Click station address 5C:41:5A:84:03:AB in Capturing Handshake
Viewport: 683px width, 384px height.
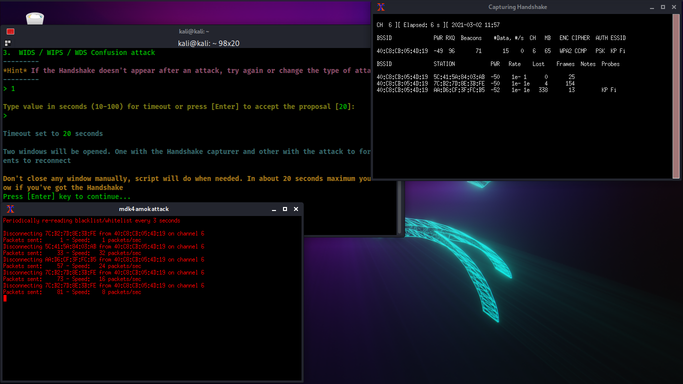[x=459, y=77]
